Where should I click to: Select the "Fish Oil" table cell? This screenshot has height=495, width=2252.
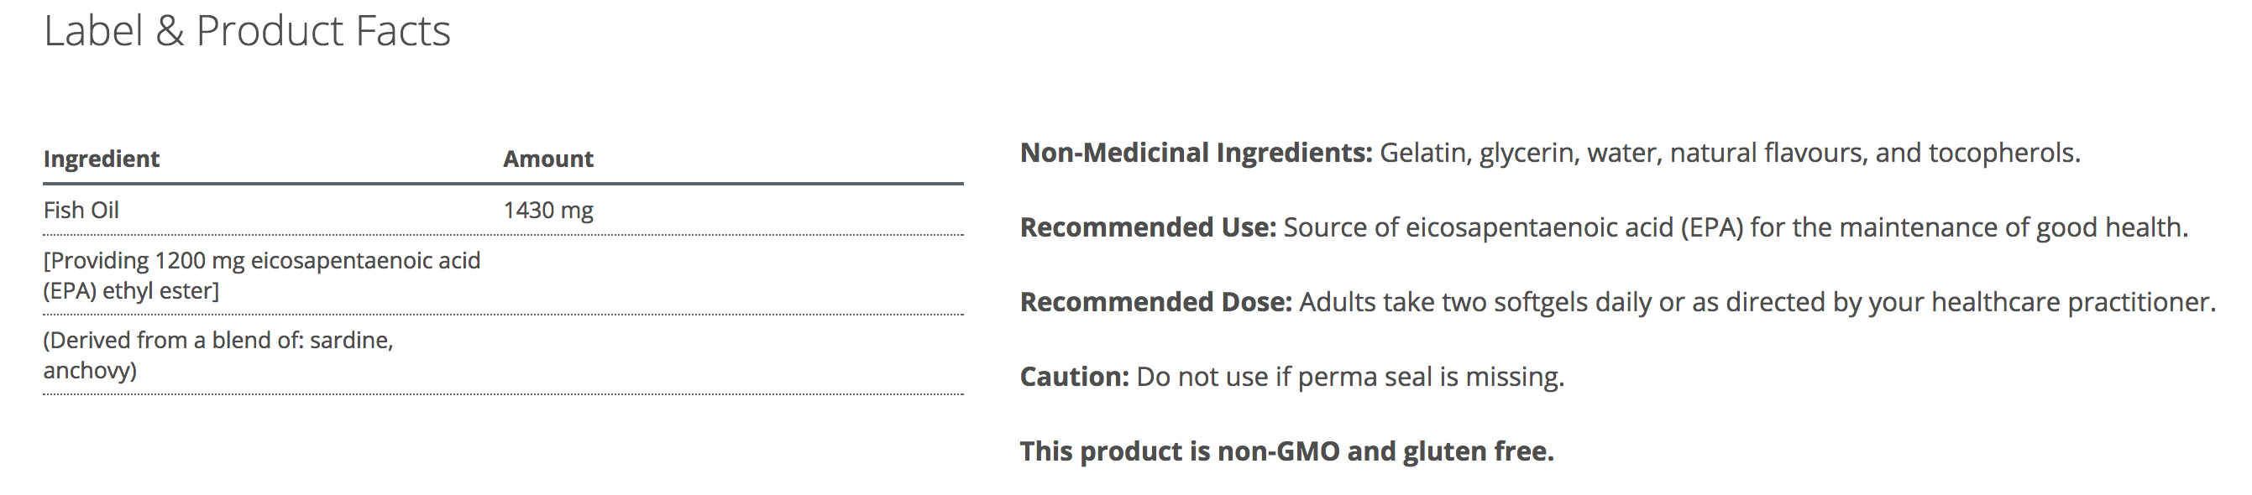point(81,211)
